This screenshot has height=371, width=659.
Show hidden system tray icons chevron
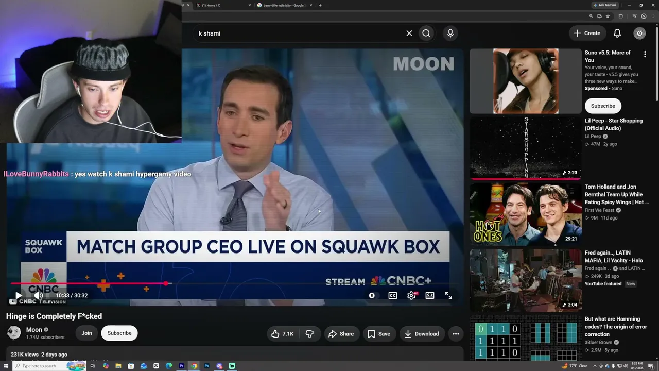point(594,366)
